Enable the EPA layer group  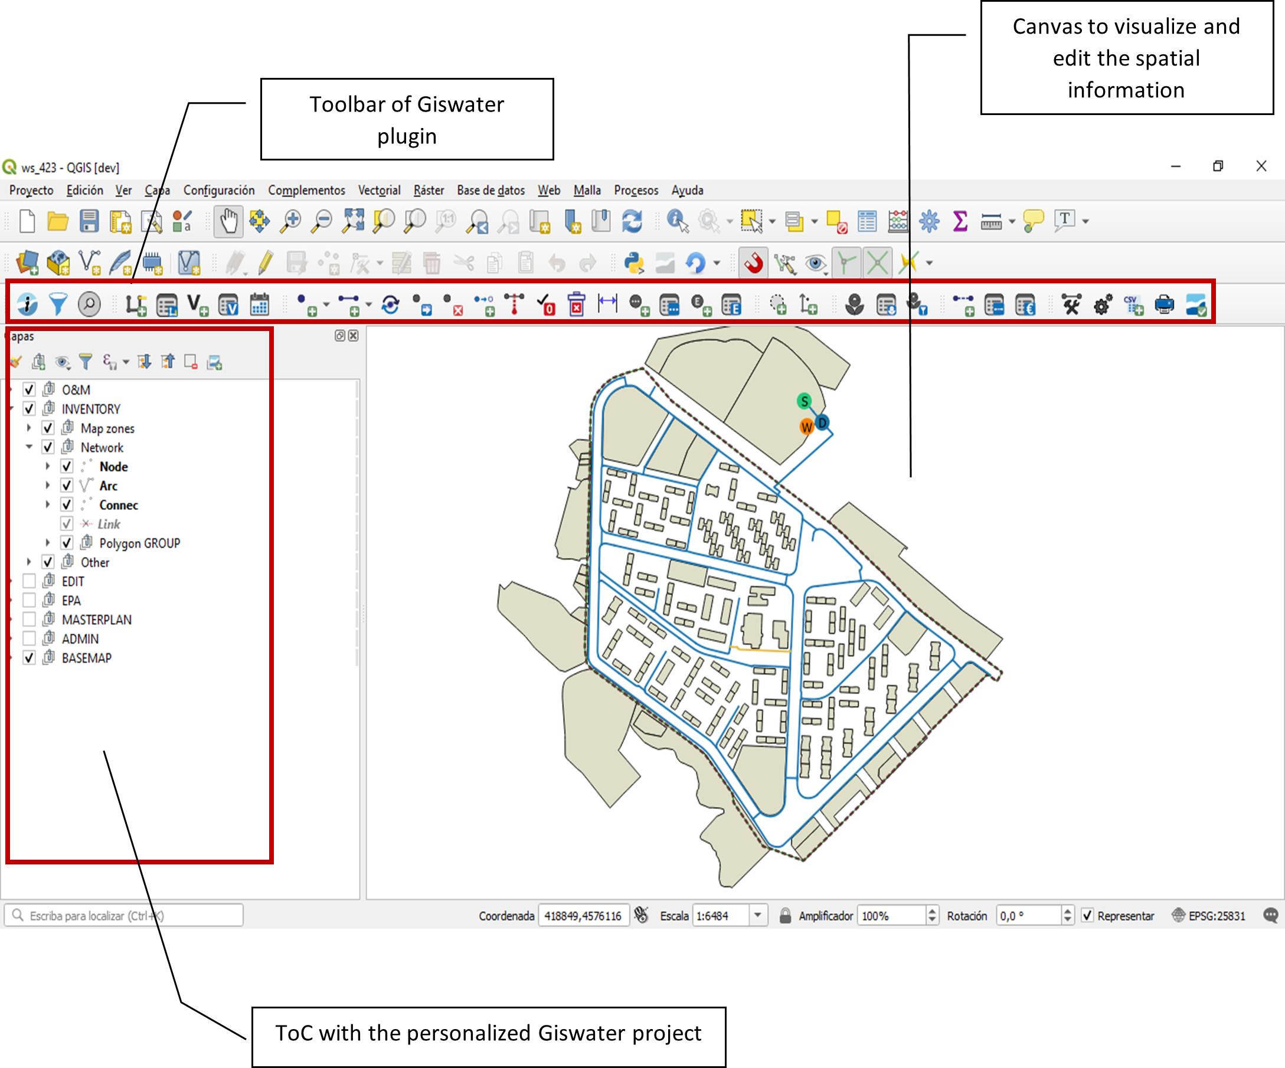pos(29,600)
